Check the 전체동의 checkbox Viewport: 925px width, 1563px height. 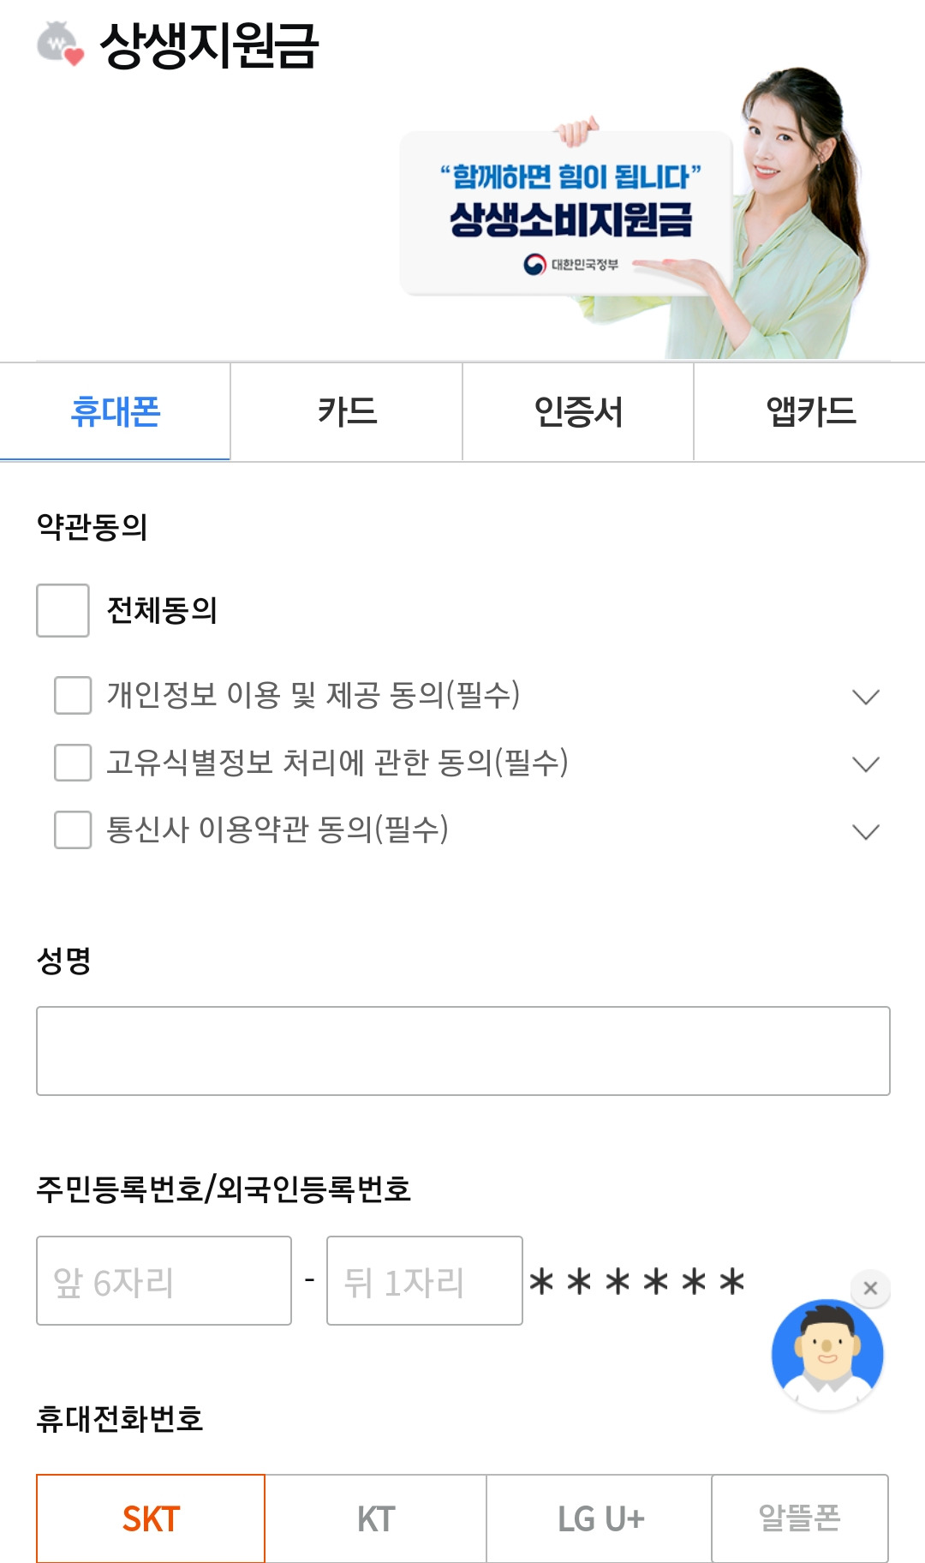pyautogui.click(x=63, y=610)
